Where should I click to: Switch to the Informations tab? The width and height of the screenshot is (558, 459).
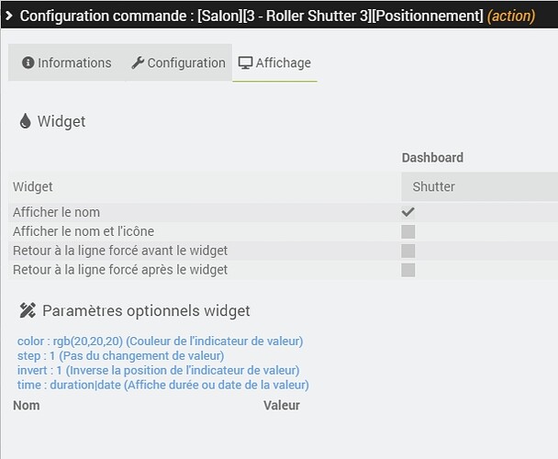[x=66, y=63]
